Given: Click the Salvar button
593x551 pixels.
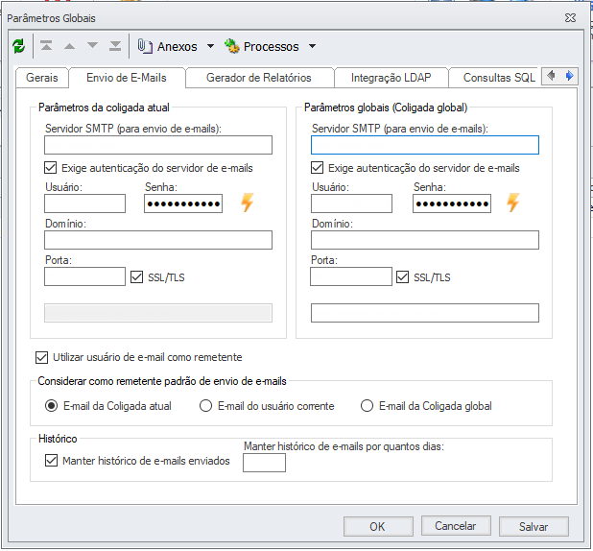Looking at the screenshot, I should point(534,526).
